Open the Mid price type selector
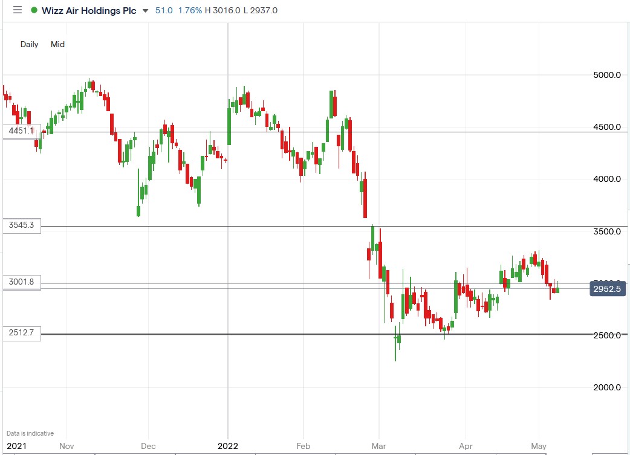 [x=57, y=44]
